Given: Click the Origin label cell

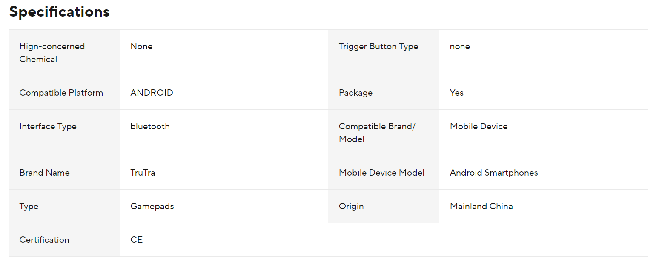Looking at the screenshot, I should 351,206.
